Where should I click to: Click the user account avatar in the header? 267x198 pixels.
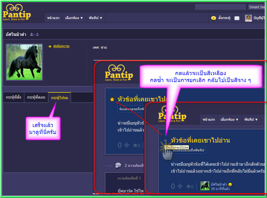[248, 18]
